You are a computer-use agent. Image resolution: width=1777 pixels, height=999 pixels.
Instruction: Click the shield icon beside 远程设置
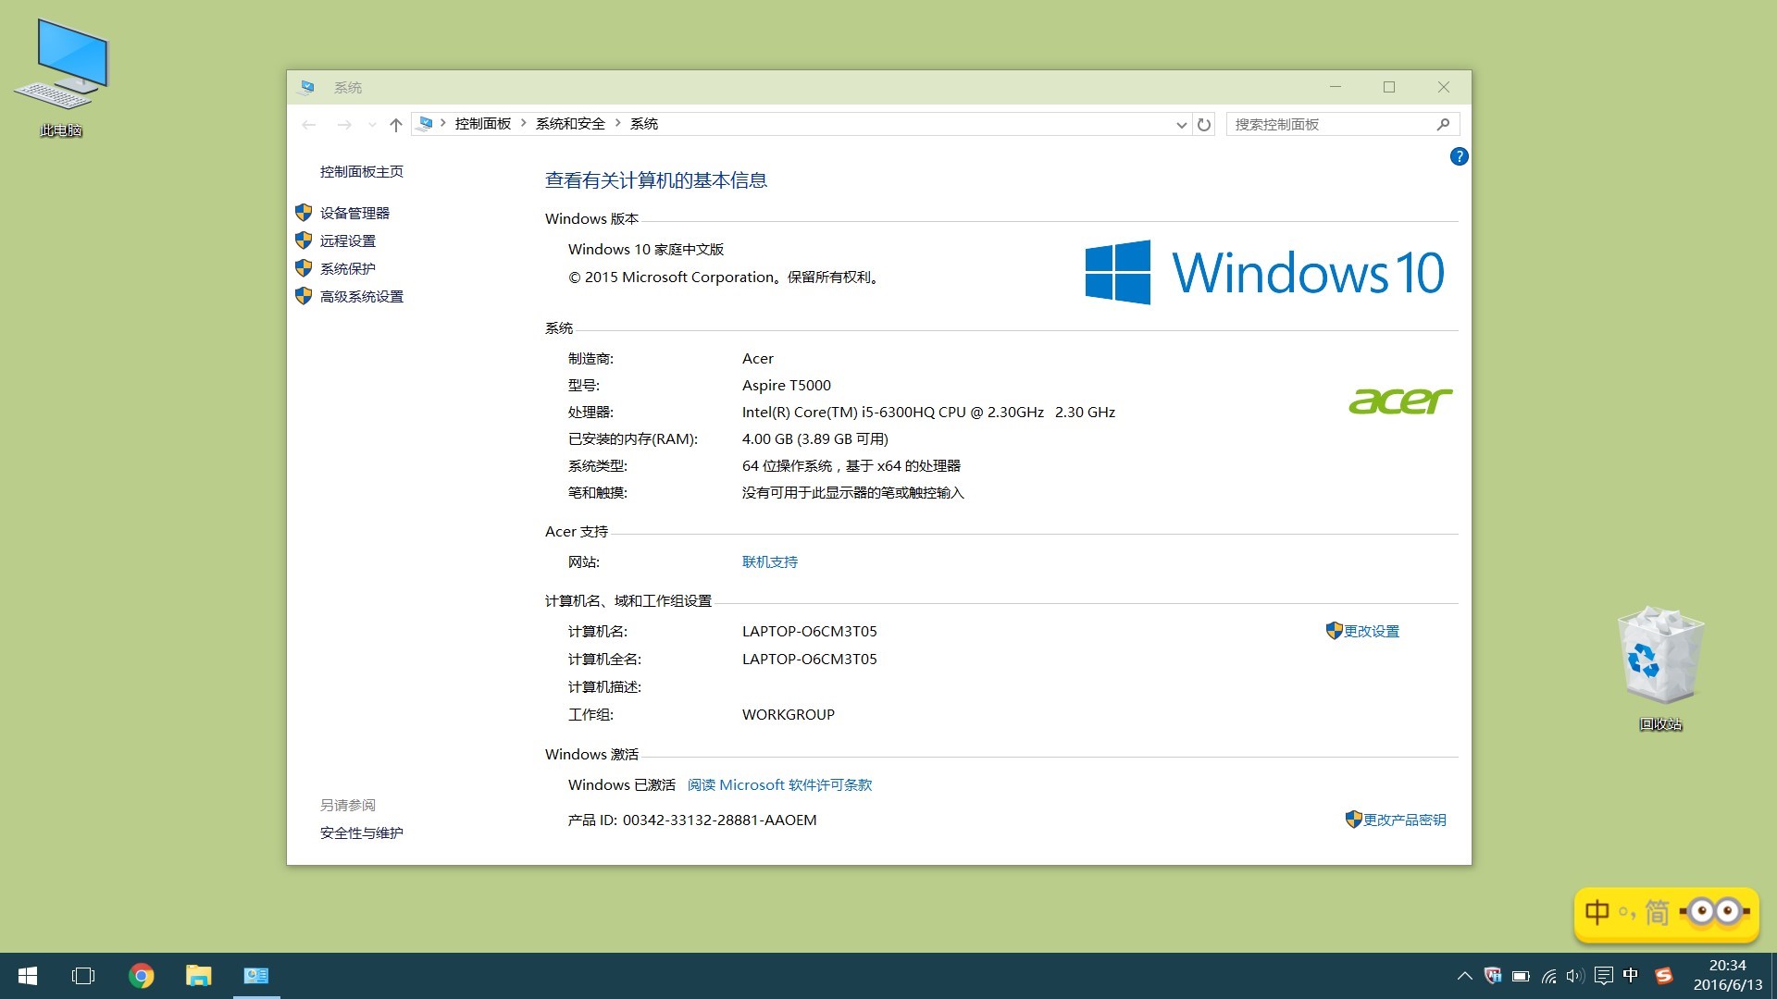(x=304, y=240)
